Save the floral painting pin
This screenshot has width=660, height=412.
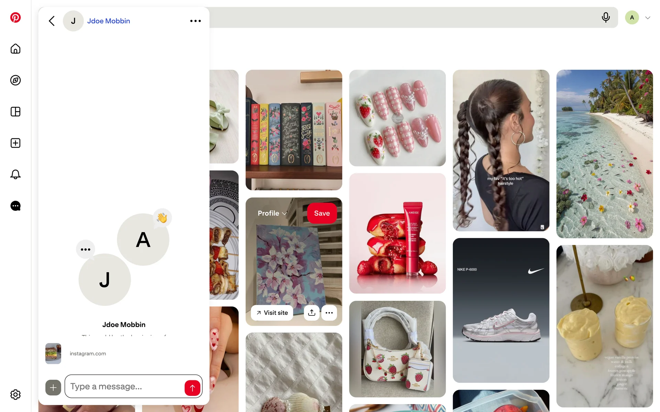point(322,213)
